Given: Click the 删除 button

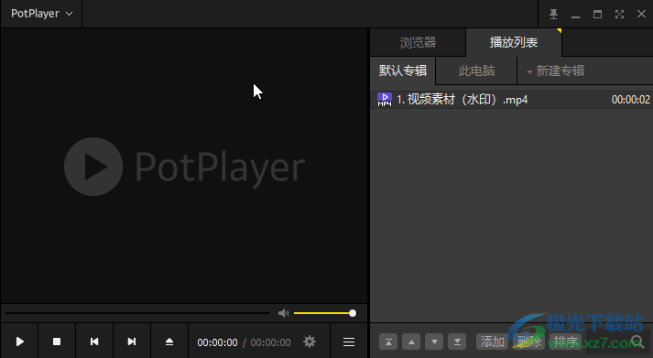Looking at the screenshot, I should tap(528, 342).
